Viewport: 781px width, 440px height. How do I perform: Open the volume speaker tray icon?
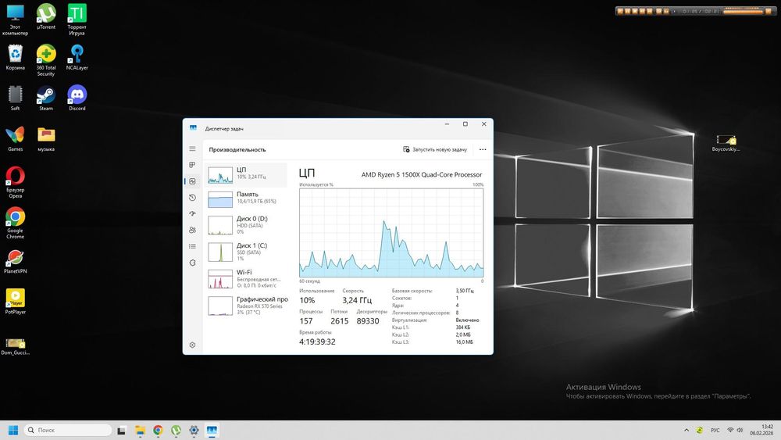(740, 430)
